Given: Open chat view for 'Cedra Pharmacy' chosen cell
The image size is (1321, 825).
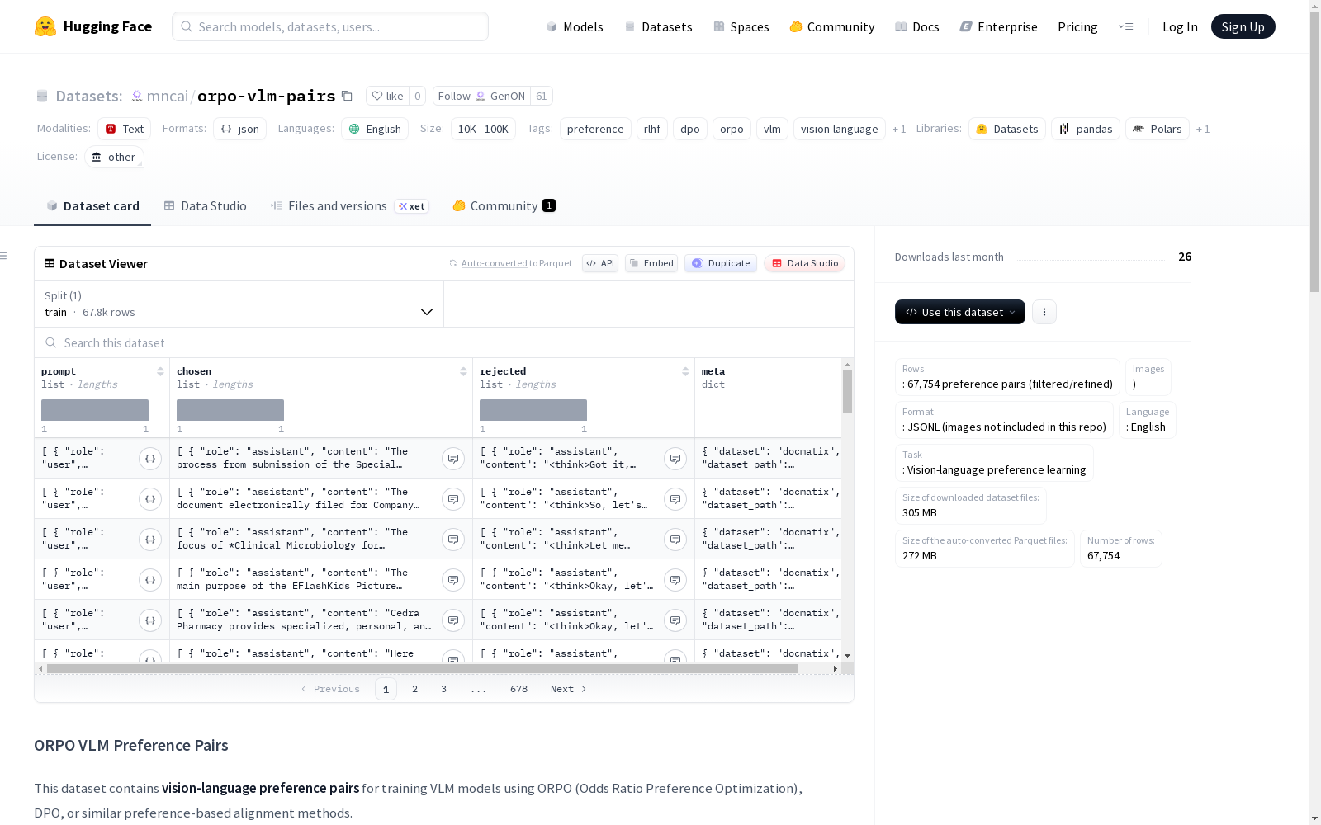Looking at the screenshot, I should [x=453, y=620].
